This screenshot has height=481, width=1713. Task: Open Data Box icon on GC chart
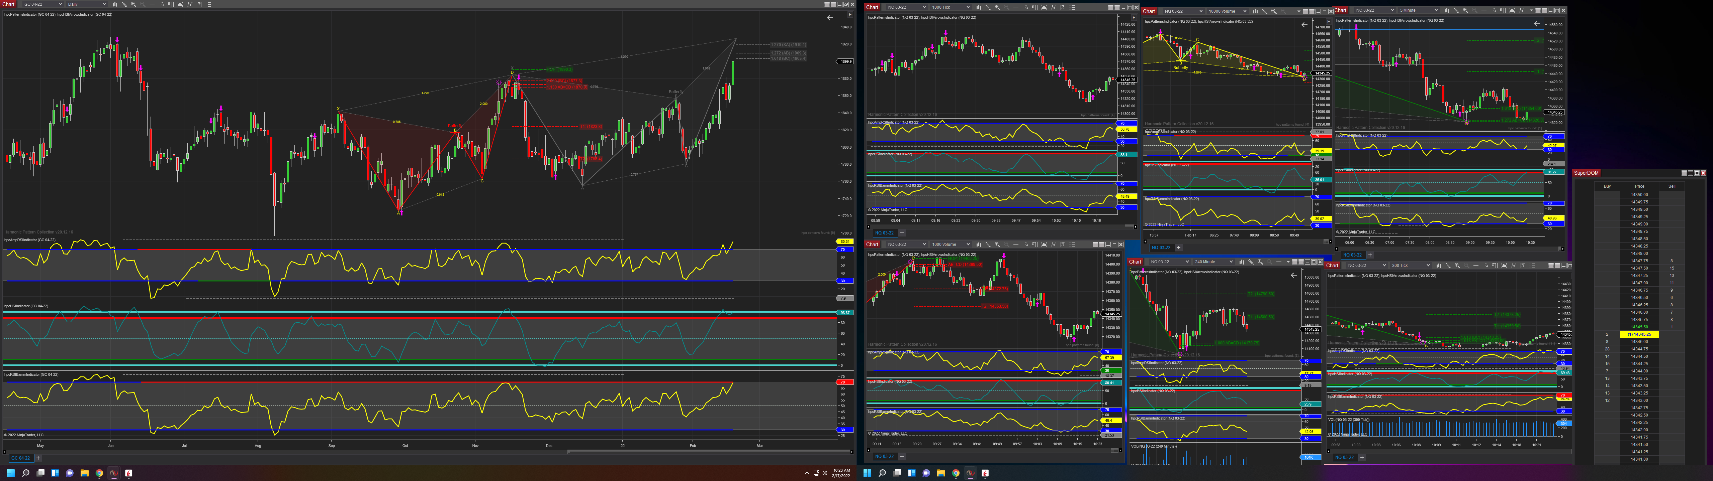(x=162, y=4)
